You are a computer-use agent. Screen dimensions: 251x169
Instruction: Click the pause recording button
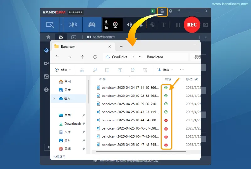click(178, 25)
